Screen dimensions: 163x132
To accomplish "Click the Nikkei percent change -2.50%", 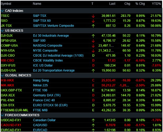I will 140,85.
